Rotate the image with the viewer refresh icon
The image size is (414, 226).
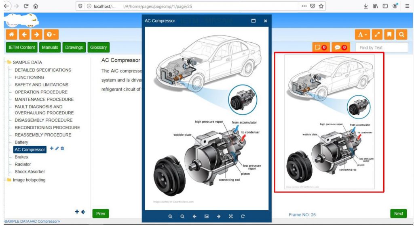pyautogui.click(x=243, y=216)
